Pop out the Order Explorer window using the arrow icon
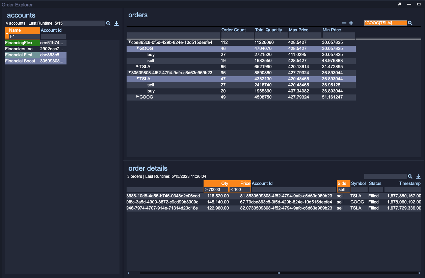Viewport: 425px width, 278px height. coord(399,4)
